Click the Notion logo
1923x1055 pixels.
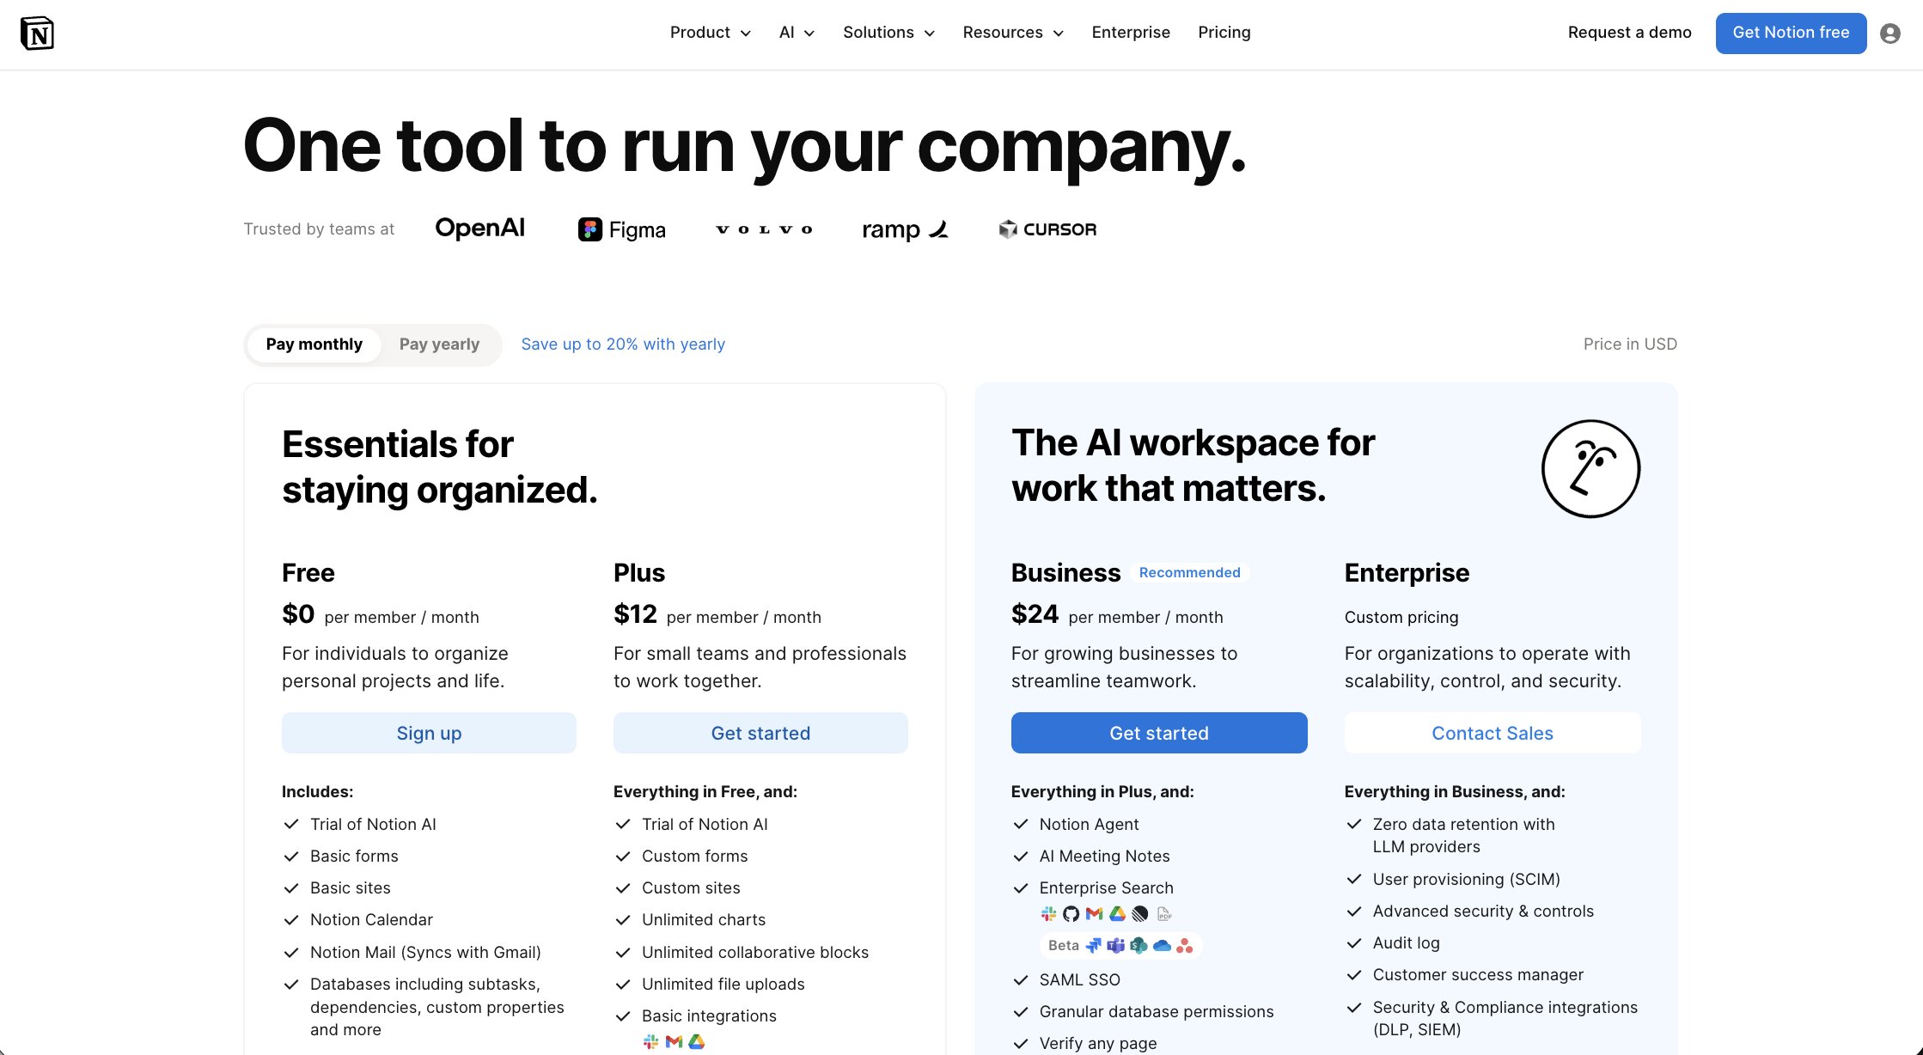pos(36,34)
